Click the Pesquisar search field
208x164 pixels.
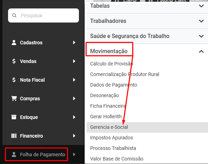[43, 15]
